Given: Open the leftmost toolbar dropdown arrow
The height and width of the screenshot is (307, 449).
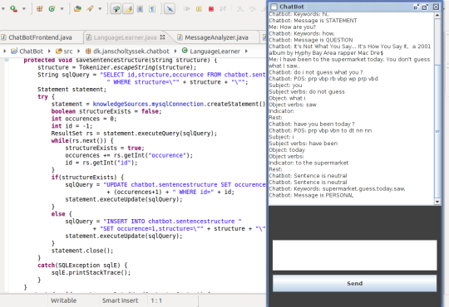Looking at the screenshot, I should pyautogui.click(x=3, y=9).
